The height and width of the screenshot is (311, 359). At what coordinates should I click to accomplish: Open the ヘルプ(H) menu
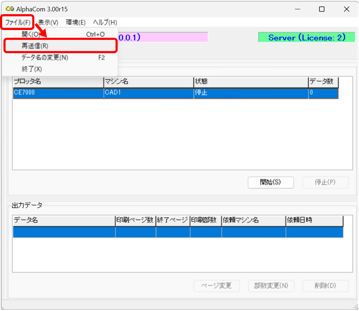(x=105, y=22)
